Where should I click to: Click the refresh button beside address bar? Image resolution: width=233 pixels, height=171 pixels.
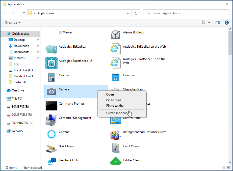[x=136, y=13]
